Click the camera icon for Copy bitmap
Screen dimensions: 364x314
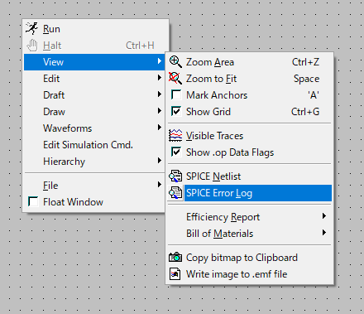pyautogui.click(x=175, y=258)
